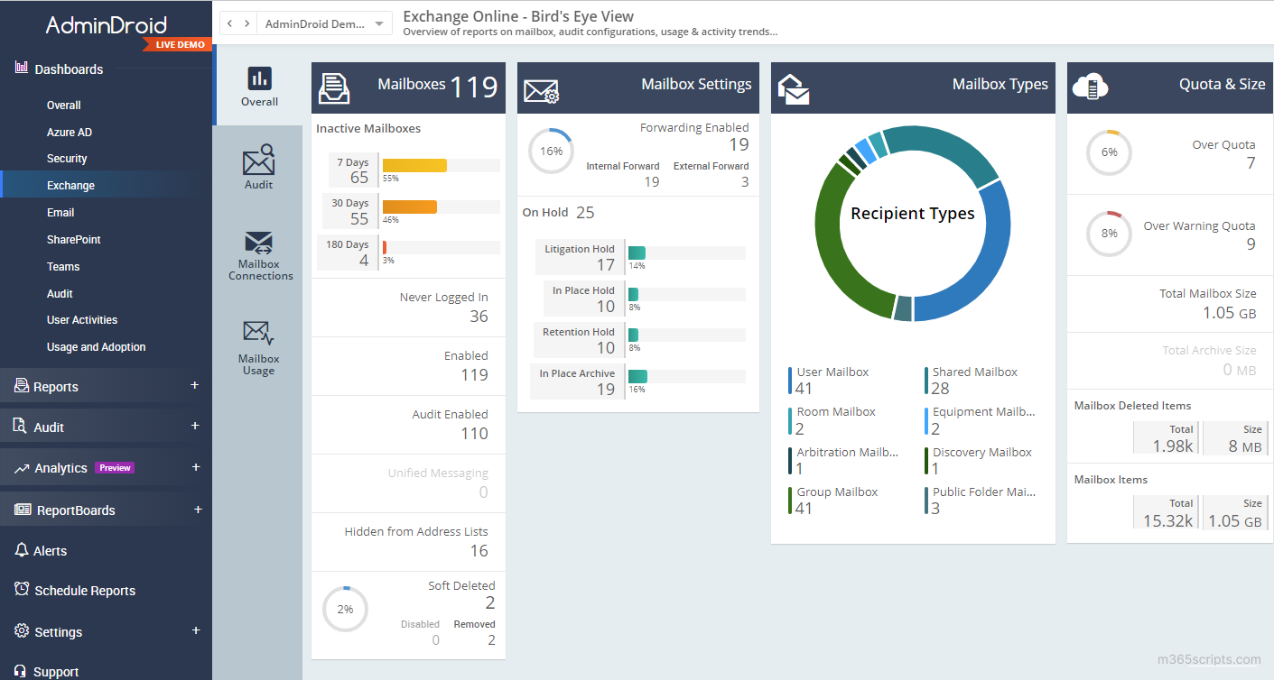Open the Support section

(56, 670)
